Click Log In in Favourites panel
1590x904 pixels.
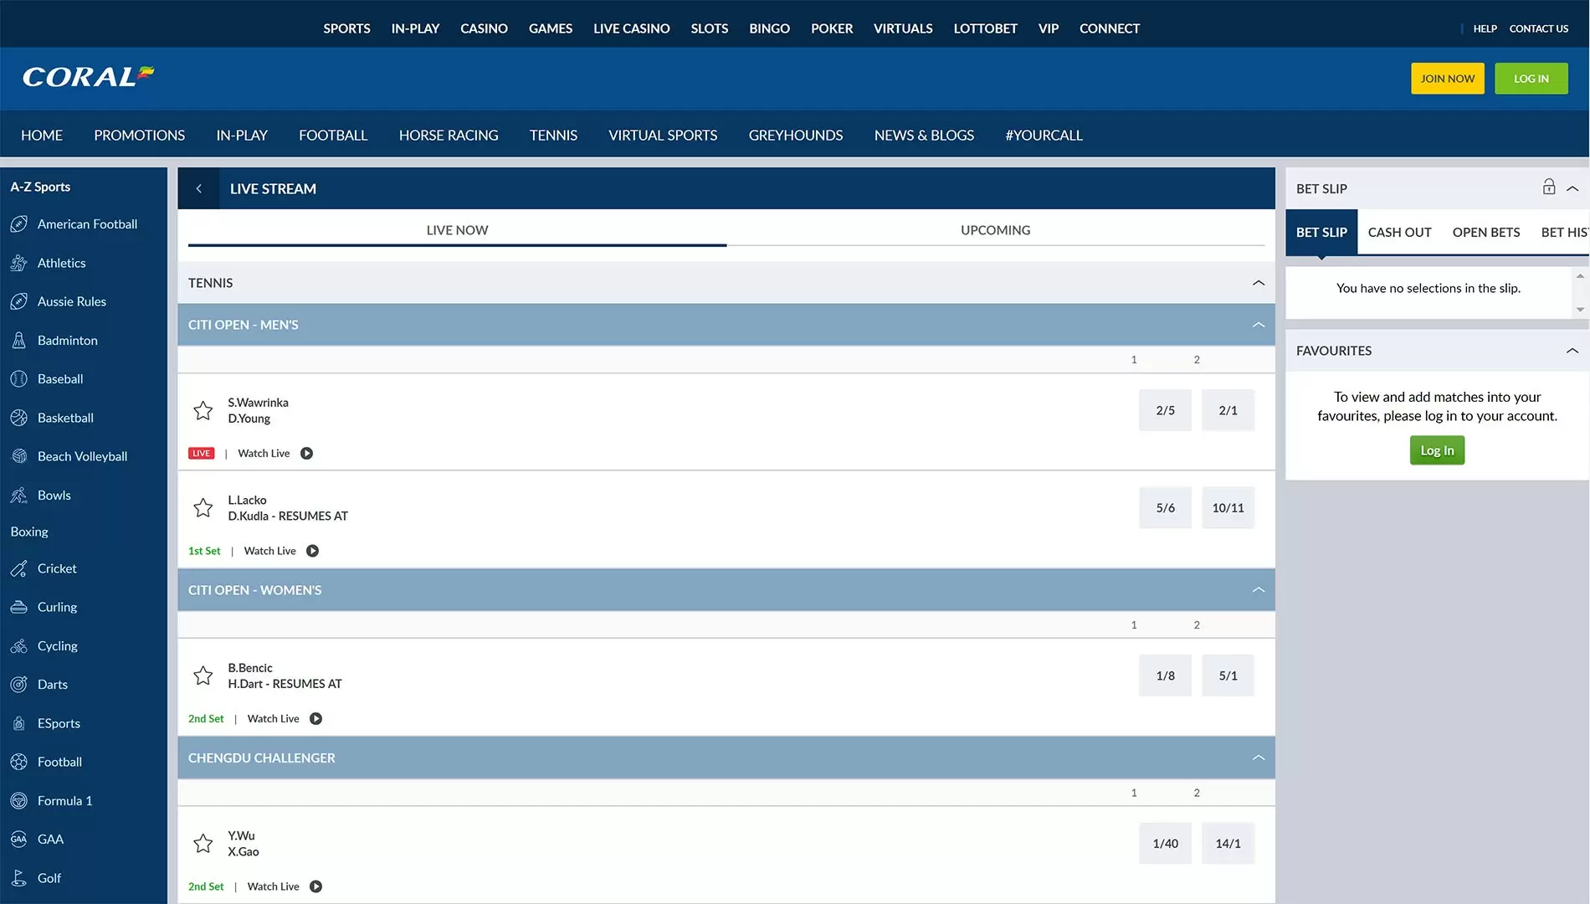pyautogui.click(x=1437, y=450)
